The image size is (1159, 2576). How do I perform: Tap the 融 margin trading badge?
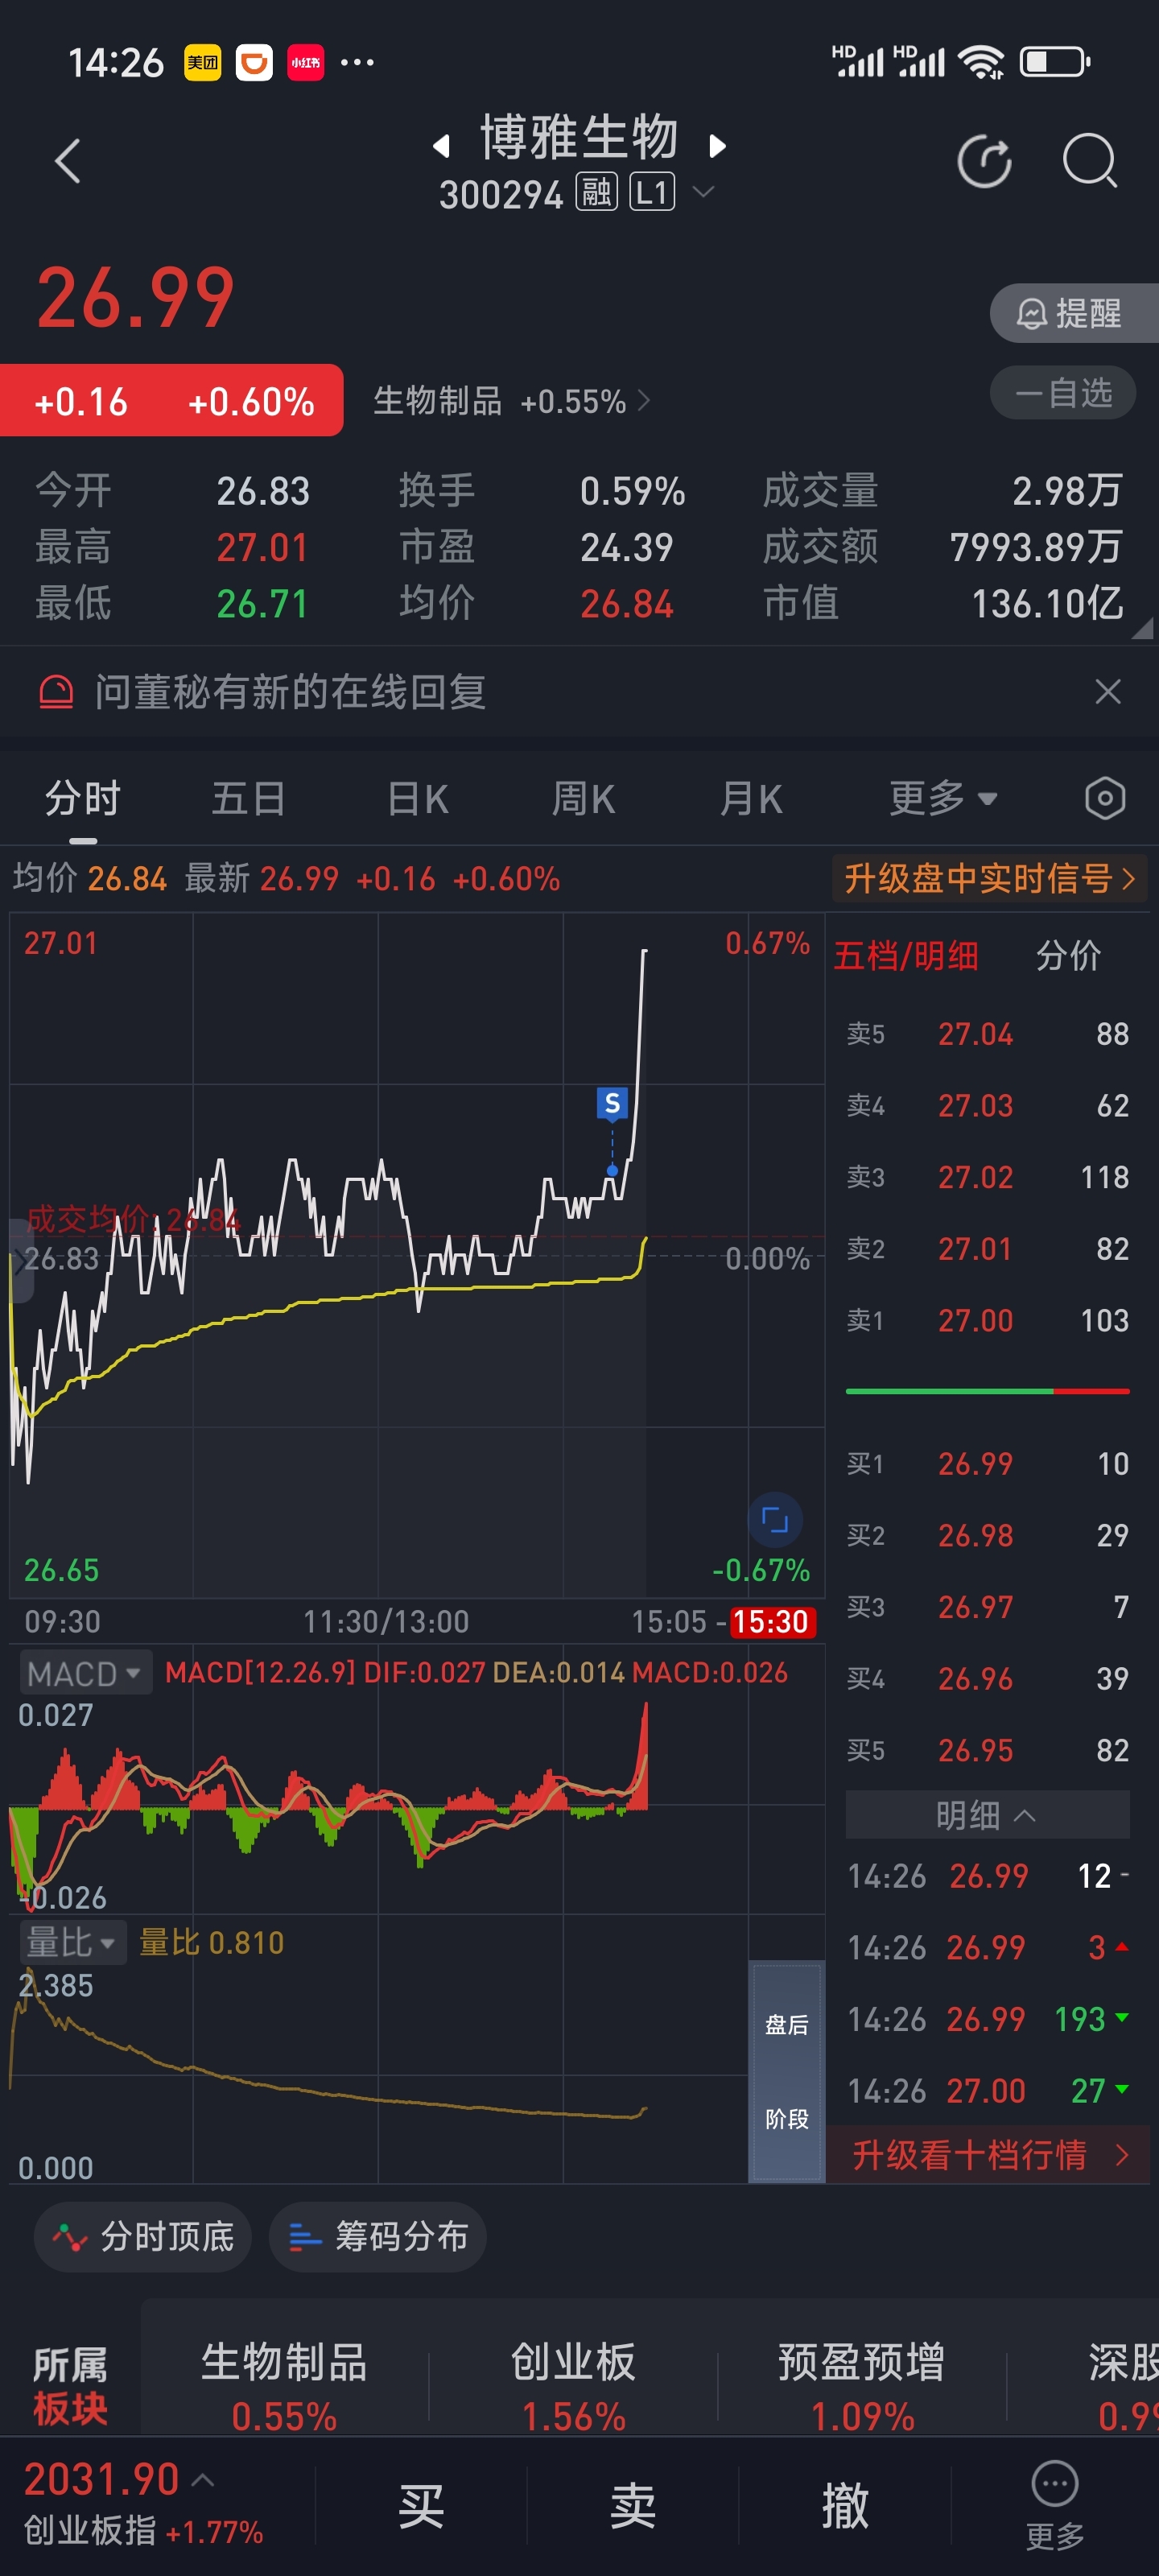[596, 192]
